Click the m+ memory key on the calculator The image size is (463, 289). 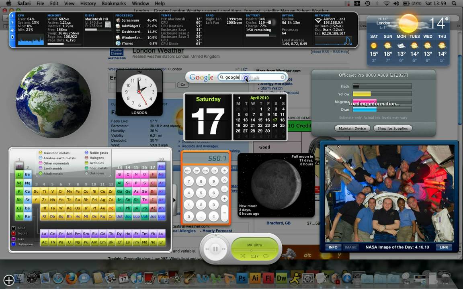coord(188,171)
